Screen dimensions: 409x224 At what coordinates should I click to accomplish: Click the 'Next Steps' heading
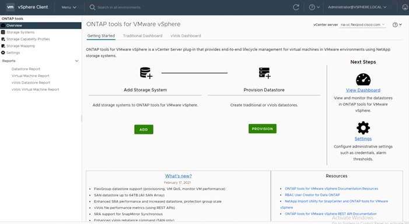(x=363, y=62)
